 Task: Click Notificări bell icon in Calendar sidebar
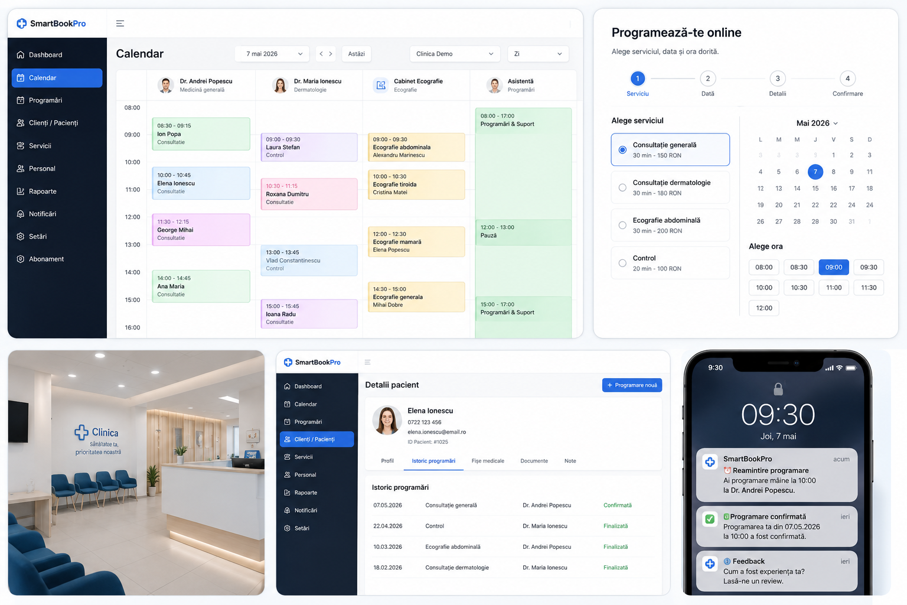point(21,214)
